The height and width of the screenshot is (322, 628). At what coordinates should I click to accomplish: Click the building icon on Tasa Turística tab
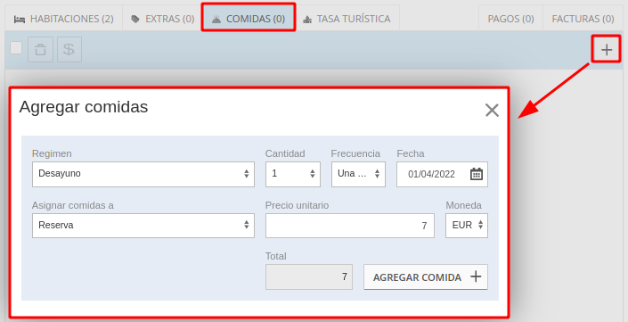tap(307, 19)
